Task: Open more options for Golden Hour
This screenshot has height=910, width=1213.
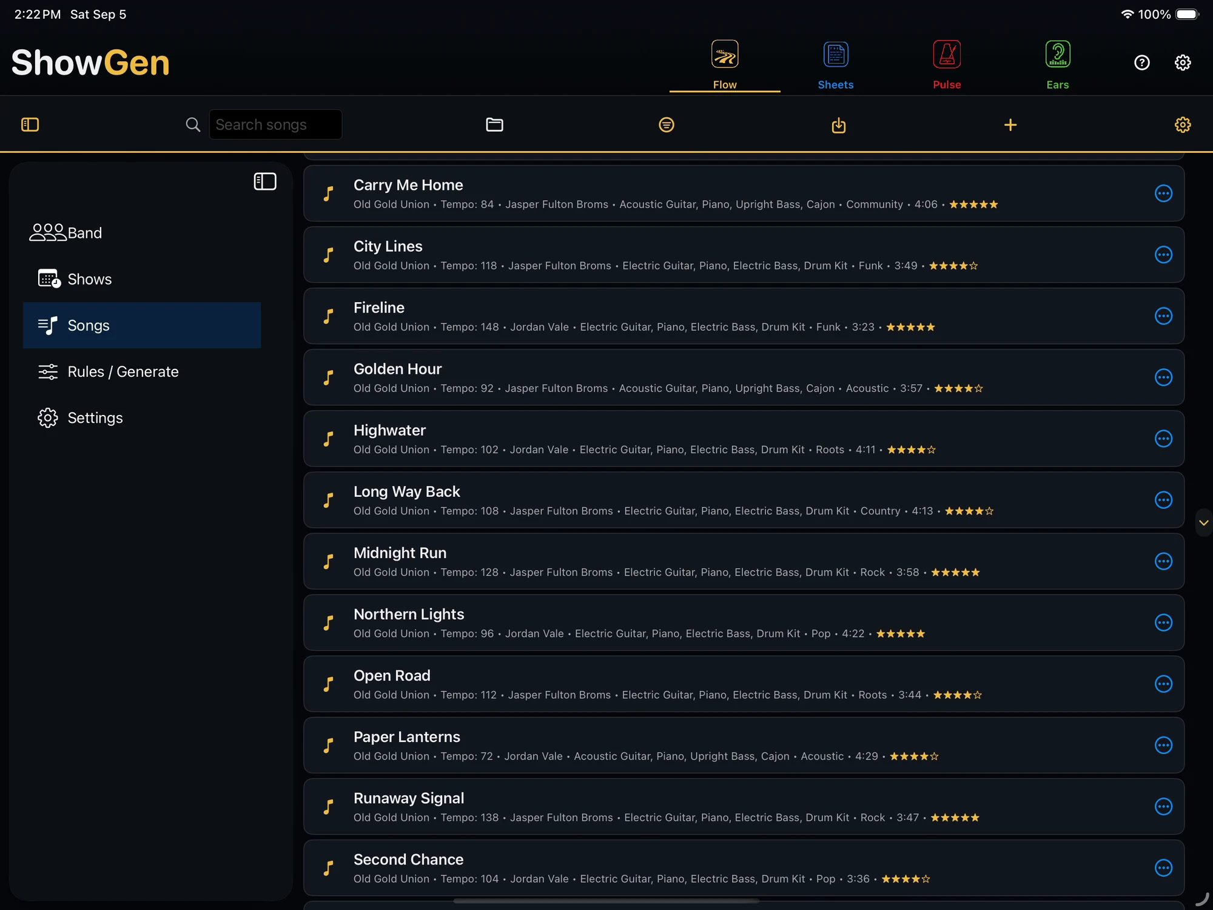Action: pos(1163,377)
